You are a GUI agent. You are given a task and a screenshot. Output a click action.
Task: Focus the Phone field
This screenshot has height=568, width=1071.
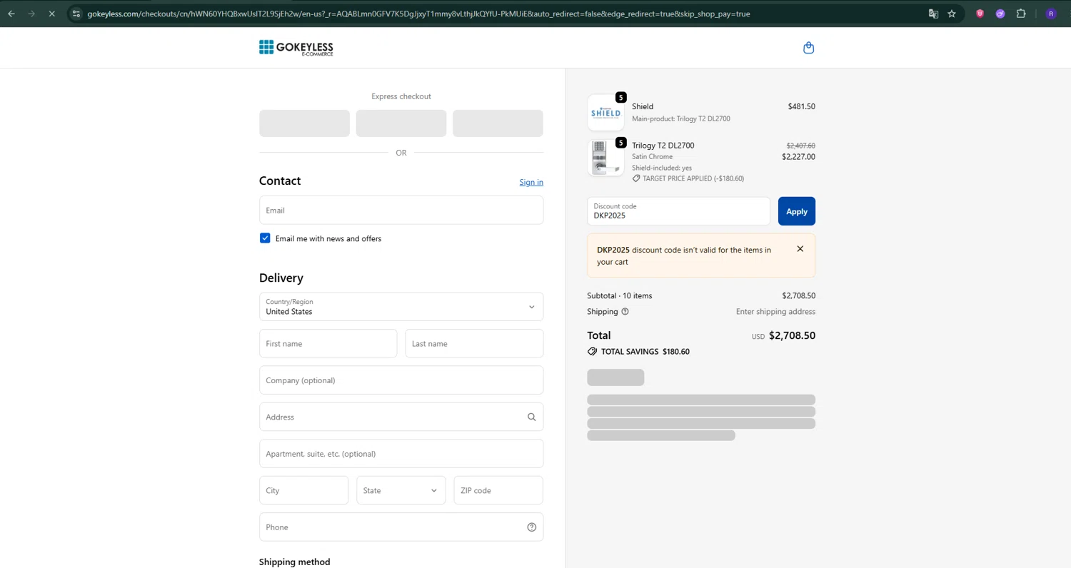coord(401,527)
